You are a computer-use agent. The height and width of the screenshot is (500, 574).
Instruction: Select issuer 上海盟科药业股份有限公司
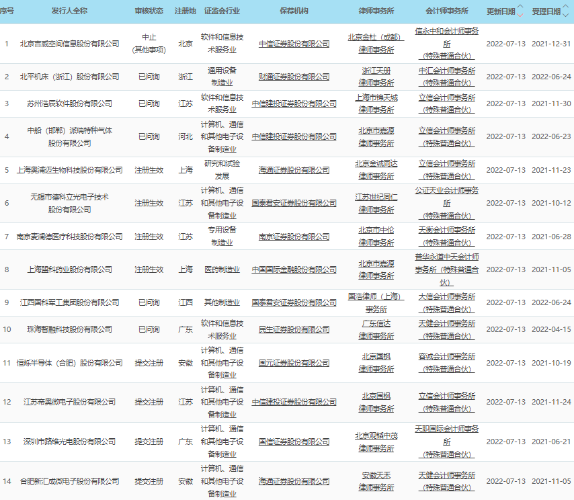[x=69, y=269]
